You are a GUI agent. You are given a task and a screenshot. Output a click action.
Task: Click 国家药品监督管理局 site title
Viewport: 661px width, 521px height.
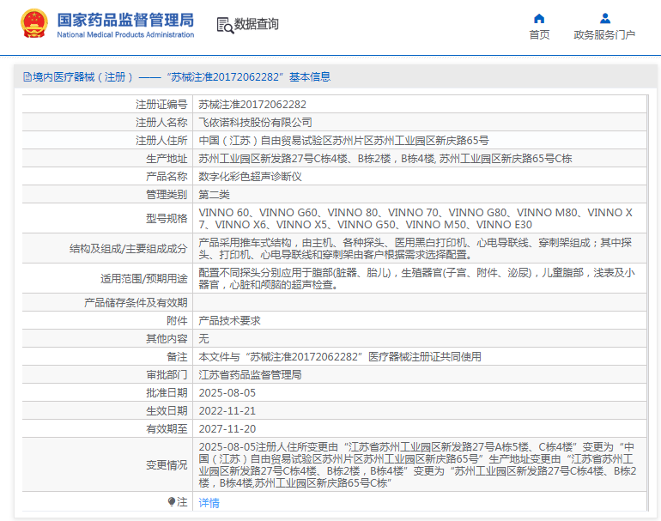125,20
